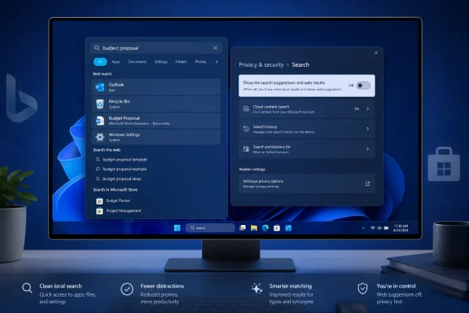This screenshot has height=313, width=469.
Task: Click the taskbar Search box
Action: 210,228
